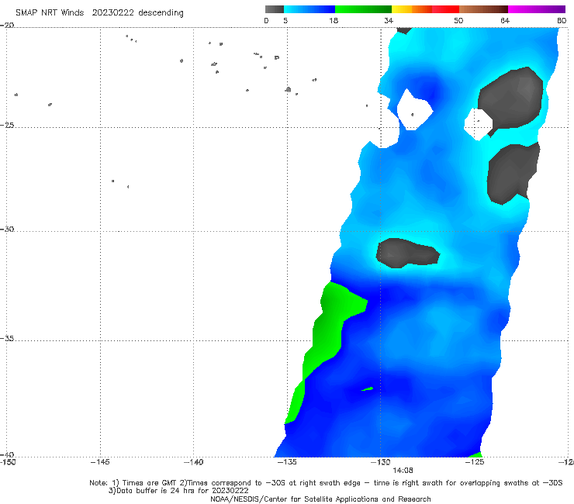Click the title 'SMAP NRT Winds 20230222 descending'
The width and height of the screenshot is (574, 504).
[x=99, y=13]
